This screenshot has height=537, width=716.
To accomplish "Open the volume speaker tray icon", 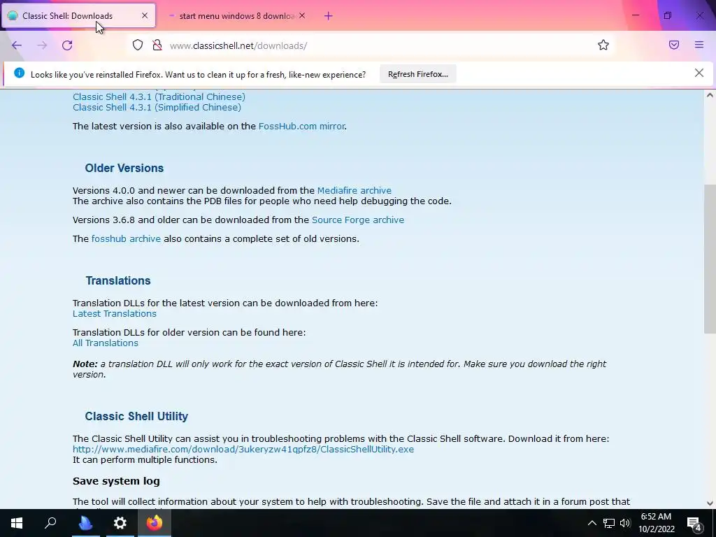I will click(x=625, y=523).
